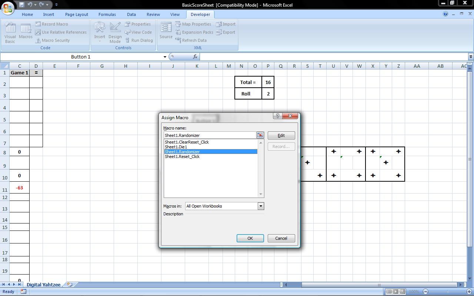Open the Insert controls dropdown
Image resolution: width=474 pixels, height=296 pixels.
tap(100, 33)
